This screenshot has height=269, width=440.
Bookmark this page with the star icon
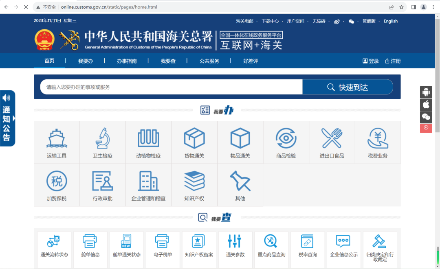point(402,7)
